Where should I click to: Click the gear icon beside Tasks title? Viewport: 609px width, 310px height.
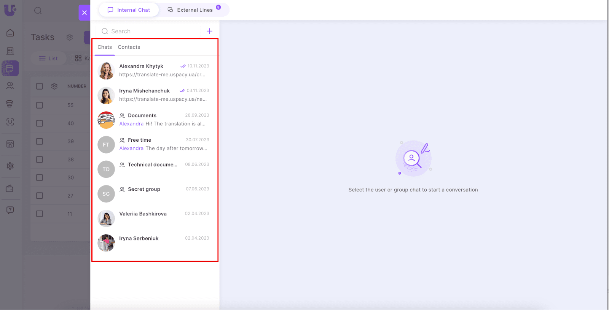click(x=70, y=37)
